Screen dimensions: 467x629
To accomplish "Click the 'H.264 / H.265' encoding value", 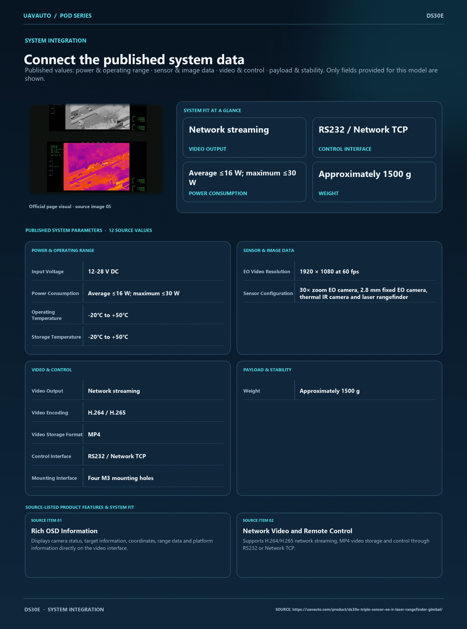I will point(107,413).
